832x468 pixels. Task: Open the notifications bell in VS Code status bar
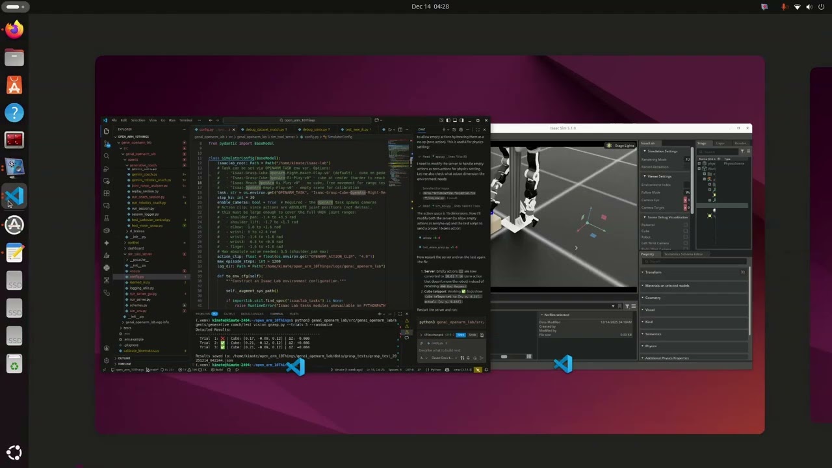(486, 369)
